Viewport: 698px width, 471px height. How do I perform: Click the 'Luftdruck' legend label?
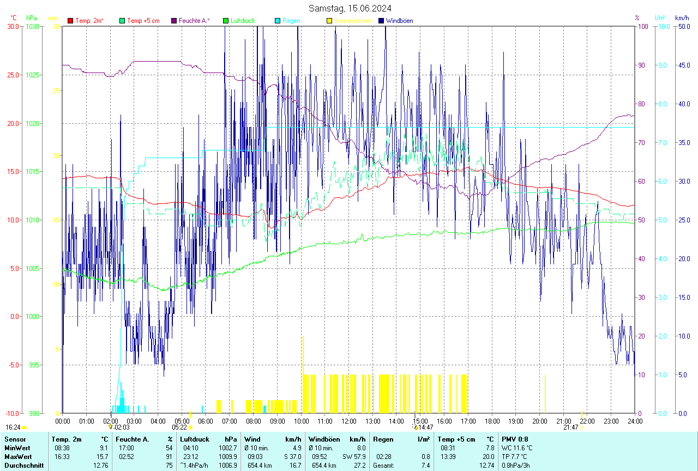(x=243, y=21)
